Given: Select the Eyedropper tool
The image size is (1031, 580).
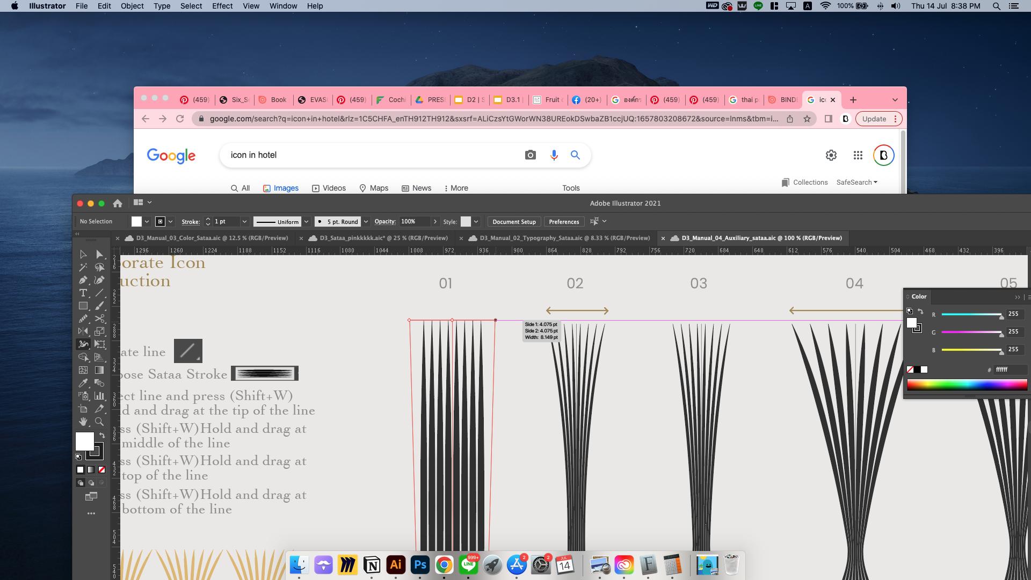Looking at the screenshot, I should pyautogui.click(x=83, y=383).
